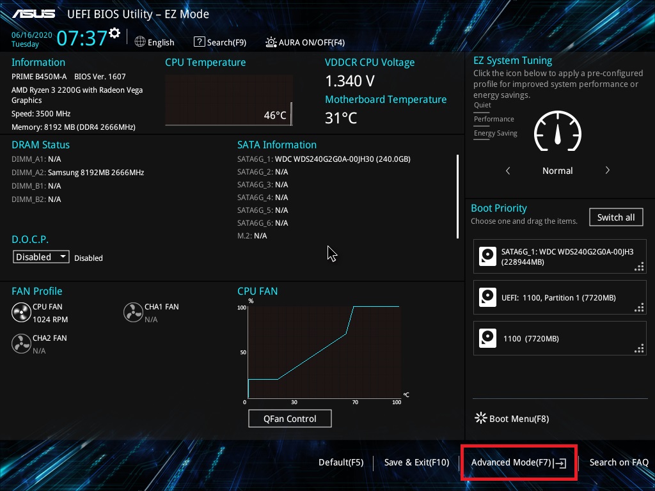
Task: Click the 1024 RPM fan speed
Action: pyautogui.click(x=50, y=320)
